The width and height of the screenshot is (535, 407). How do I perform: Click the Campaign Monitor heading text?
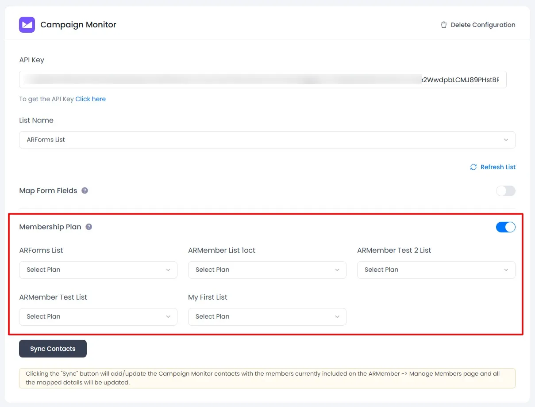tap(78, 25)
